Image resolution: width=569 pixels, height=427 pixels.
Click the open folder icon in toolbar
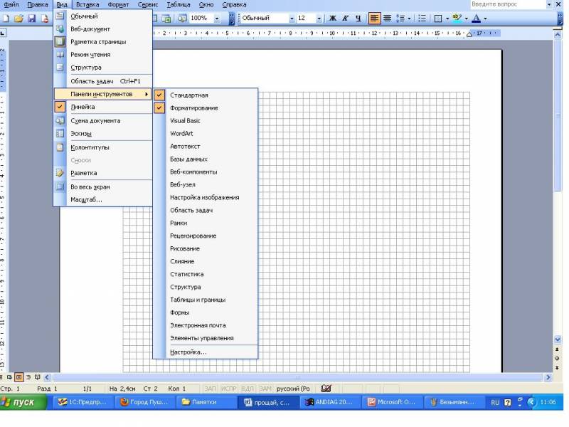pyautogui.click(x=18, y=18)
